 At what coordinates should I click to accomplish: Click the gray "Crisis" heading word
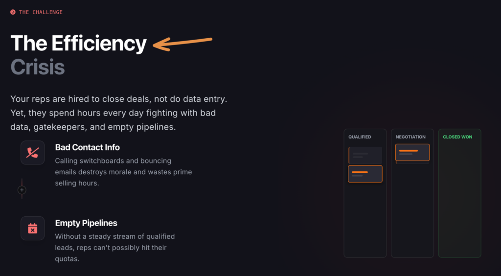[38, 67]
